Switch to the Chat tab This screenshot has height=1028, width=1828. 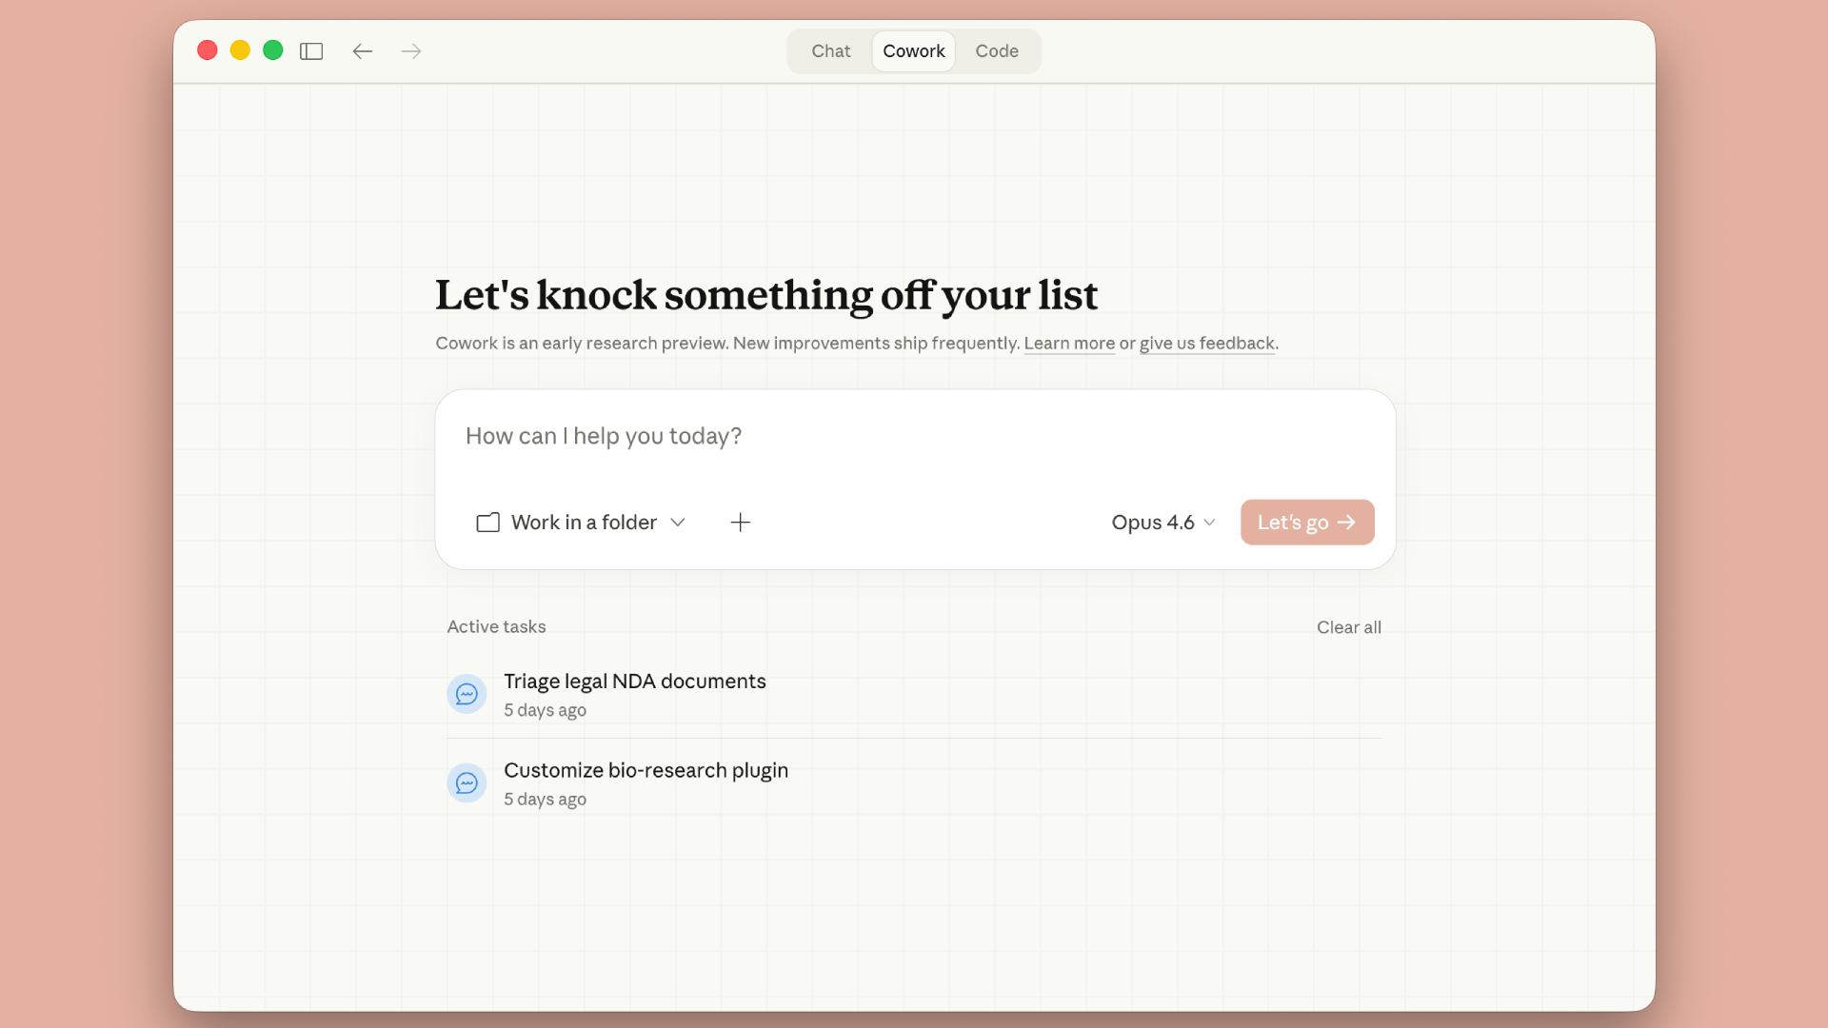tap(830, 51)
